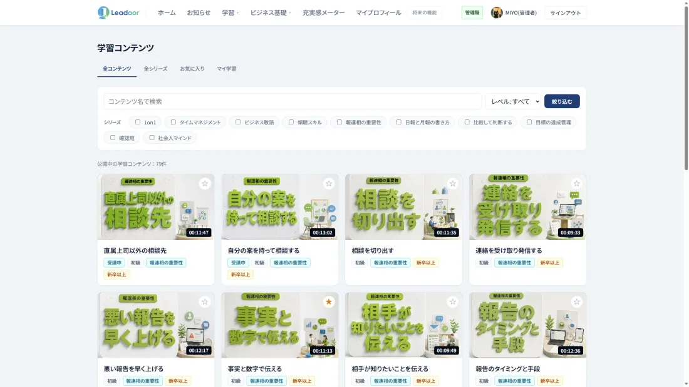
Task: Open thumbnail of 直属上司以外の相談先
Action: tap(156, 207)
